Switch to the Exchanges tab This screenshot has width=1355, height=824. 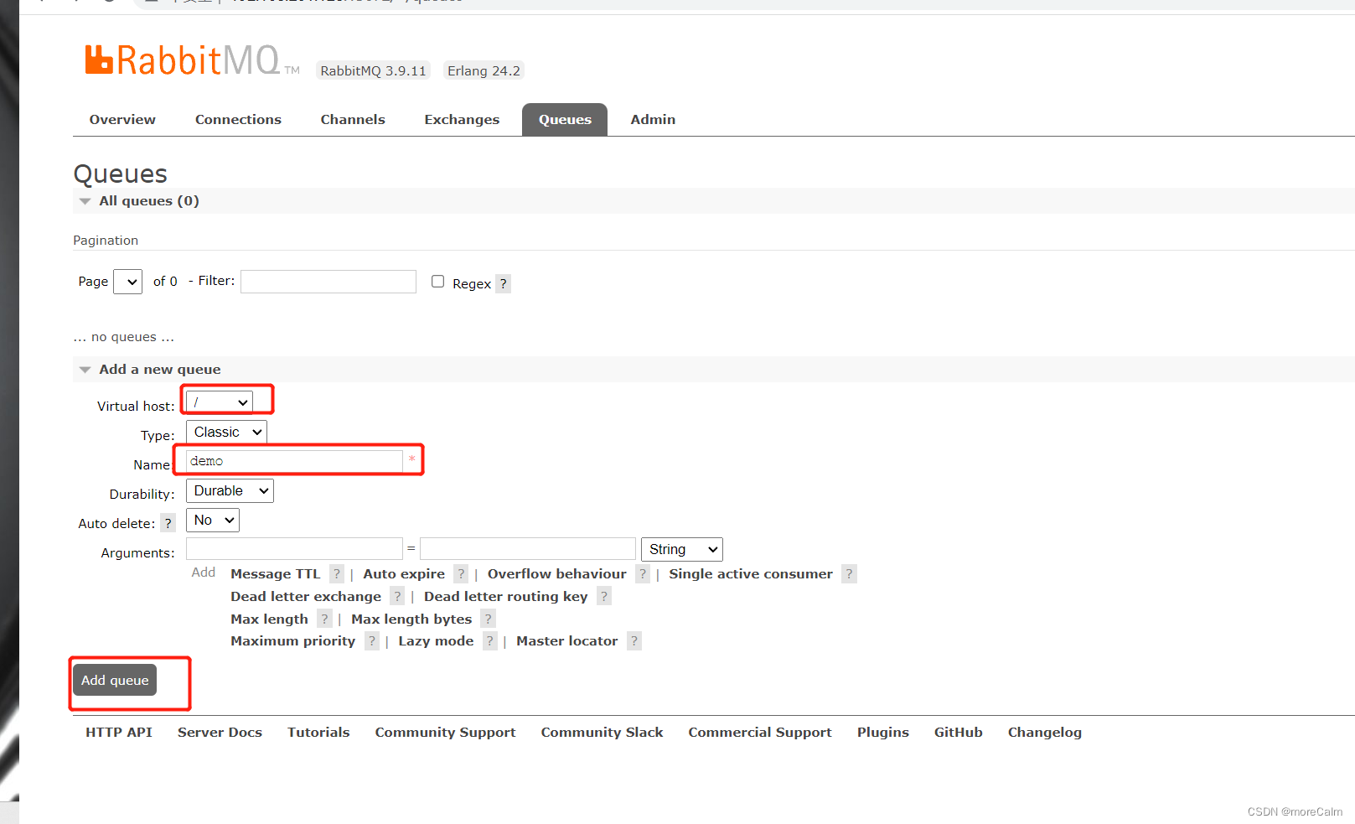[x=461, y=119]
